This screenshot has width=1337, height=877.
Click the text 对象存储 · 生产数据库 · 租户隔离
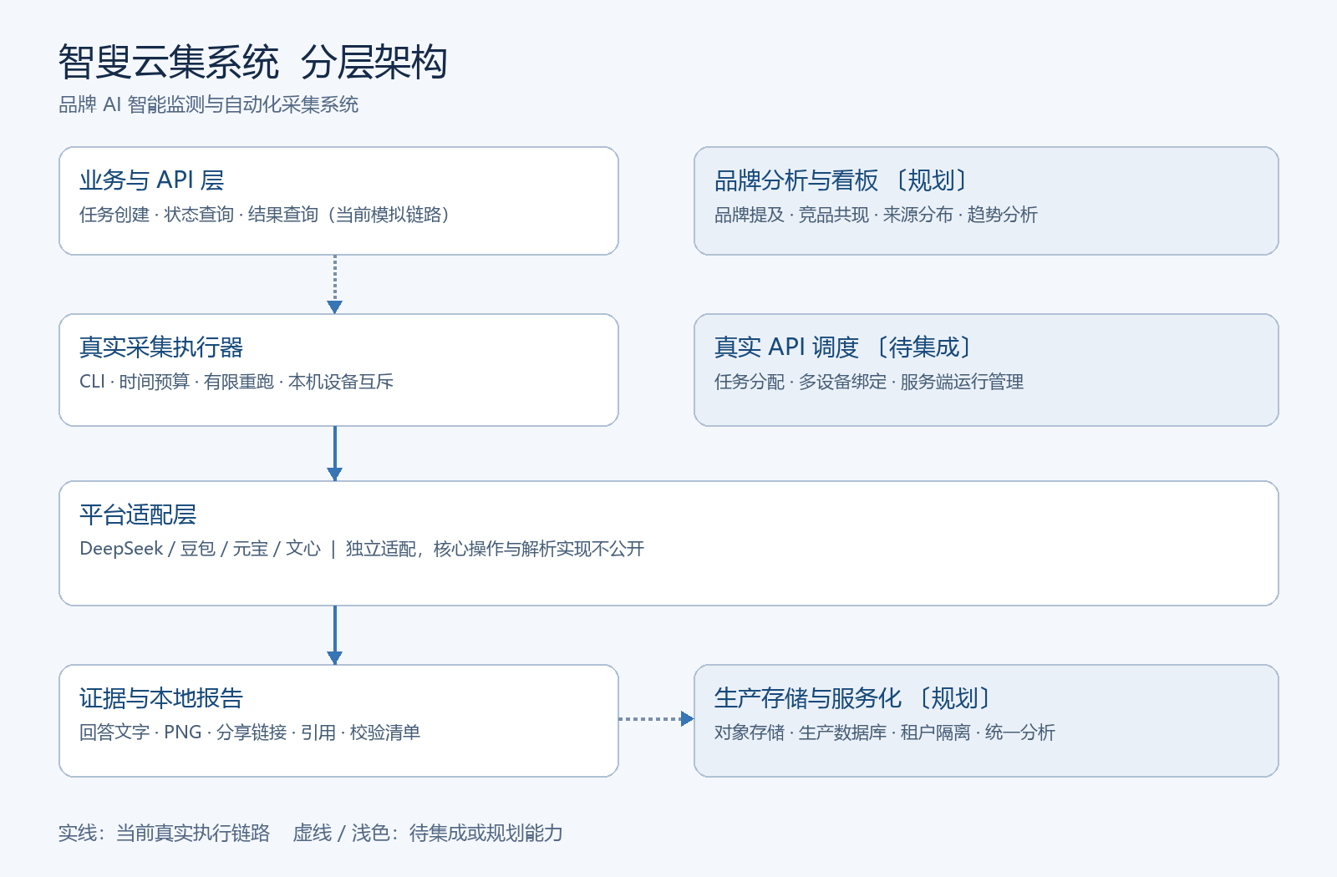(x=842, y=733)
